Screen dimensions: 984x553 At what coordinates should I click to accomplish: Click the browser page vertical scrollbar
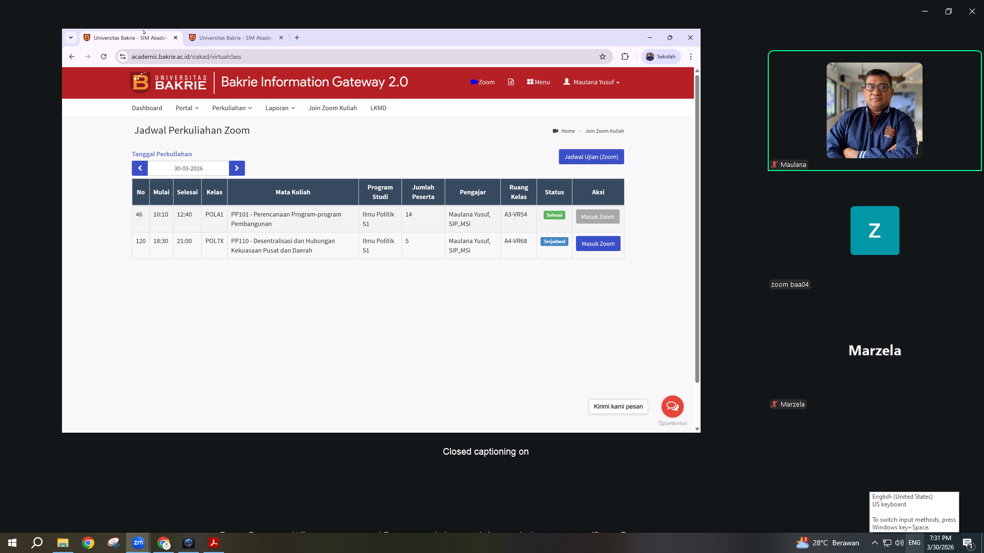[697, 229]
